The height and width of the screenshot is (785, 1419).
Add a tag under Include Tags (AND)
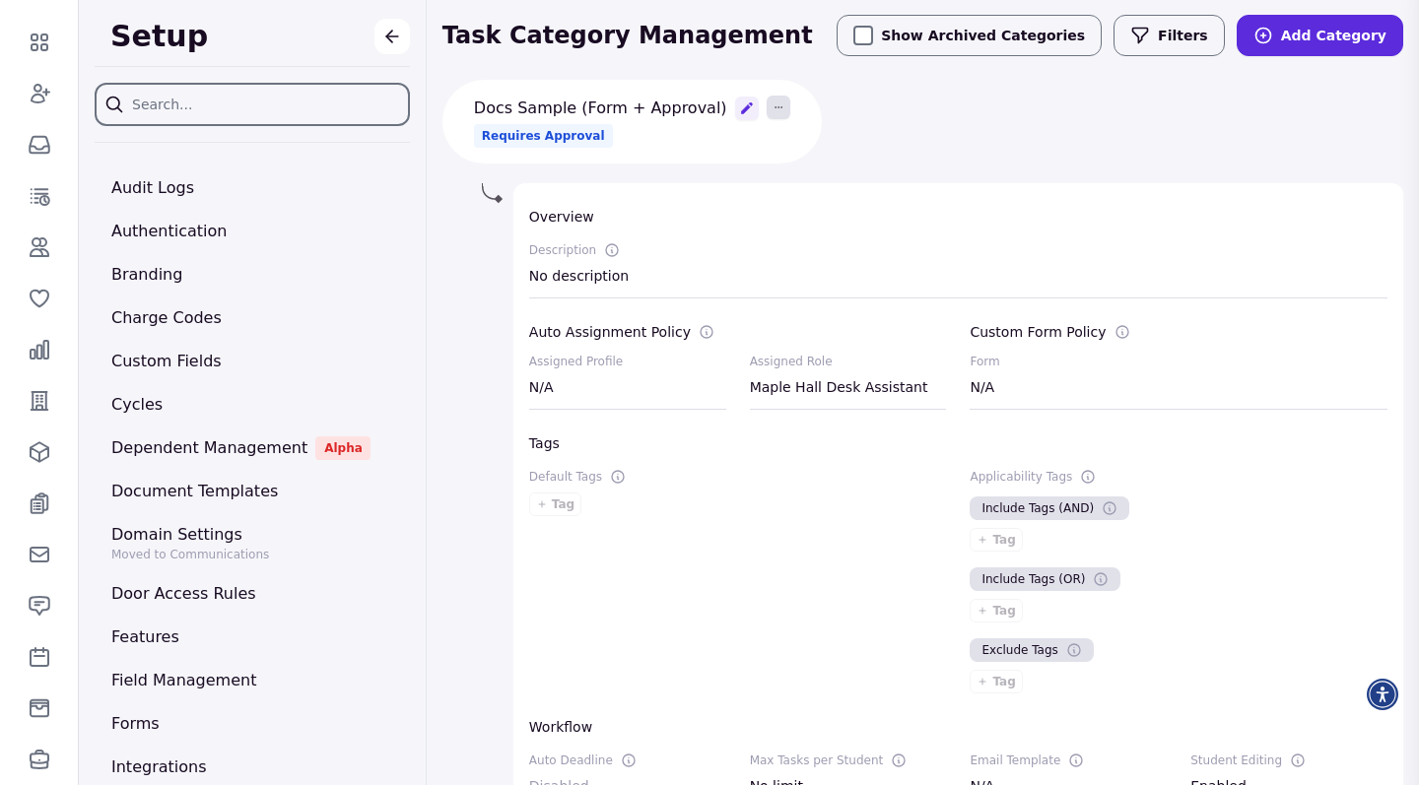[x=996, y=540]
